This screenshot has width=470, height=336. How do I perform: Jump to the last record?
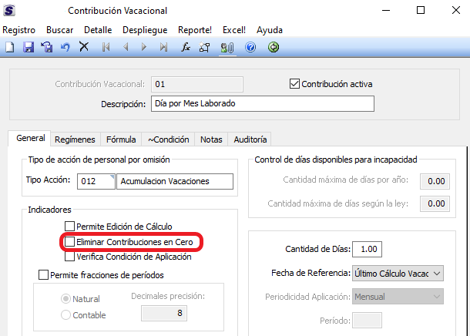point(163,47)
